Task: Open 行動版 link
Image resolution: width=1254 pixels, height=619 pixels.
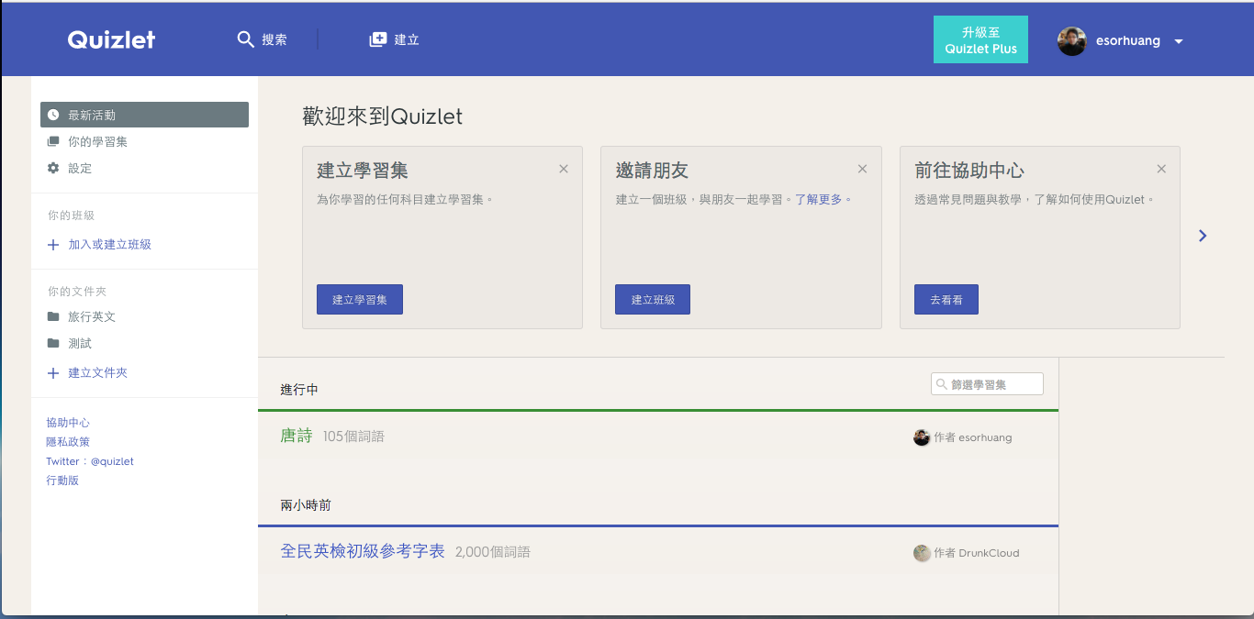Action: coord(62,481)
